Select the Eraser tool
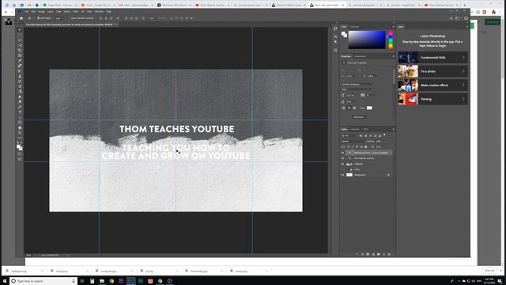Screen dimensions: 506x285 tap(20, 86)
